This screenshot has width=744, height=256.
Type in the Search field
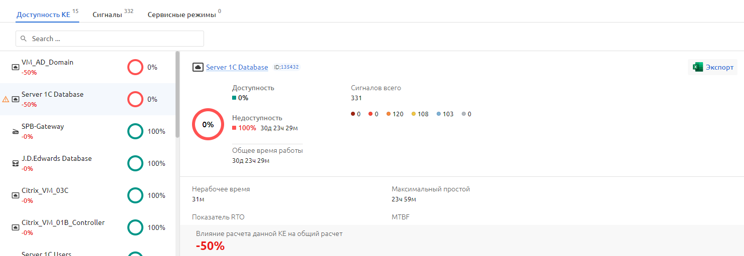115,39
